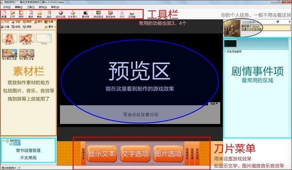
Task: Select the 剧情文本 vertical tab
Action: (x=83, y=154)
